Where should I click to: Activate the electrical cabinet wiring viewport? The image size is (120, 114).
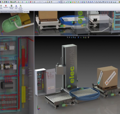coord(17,75)
